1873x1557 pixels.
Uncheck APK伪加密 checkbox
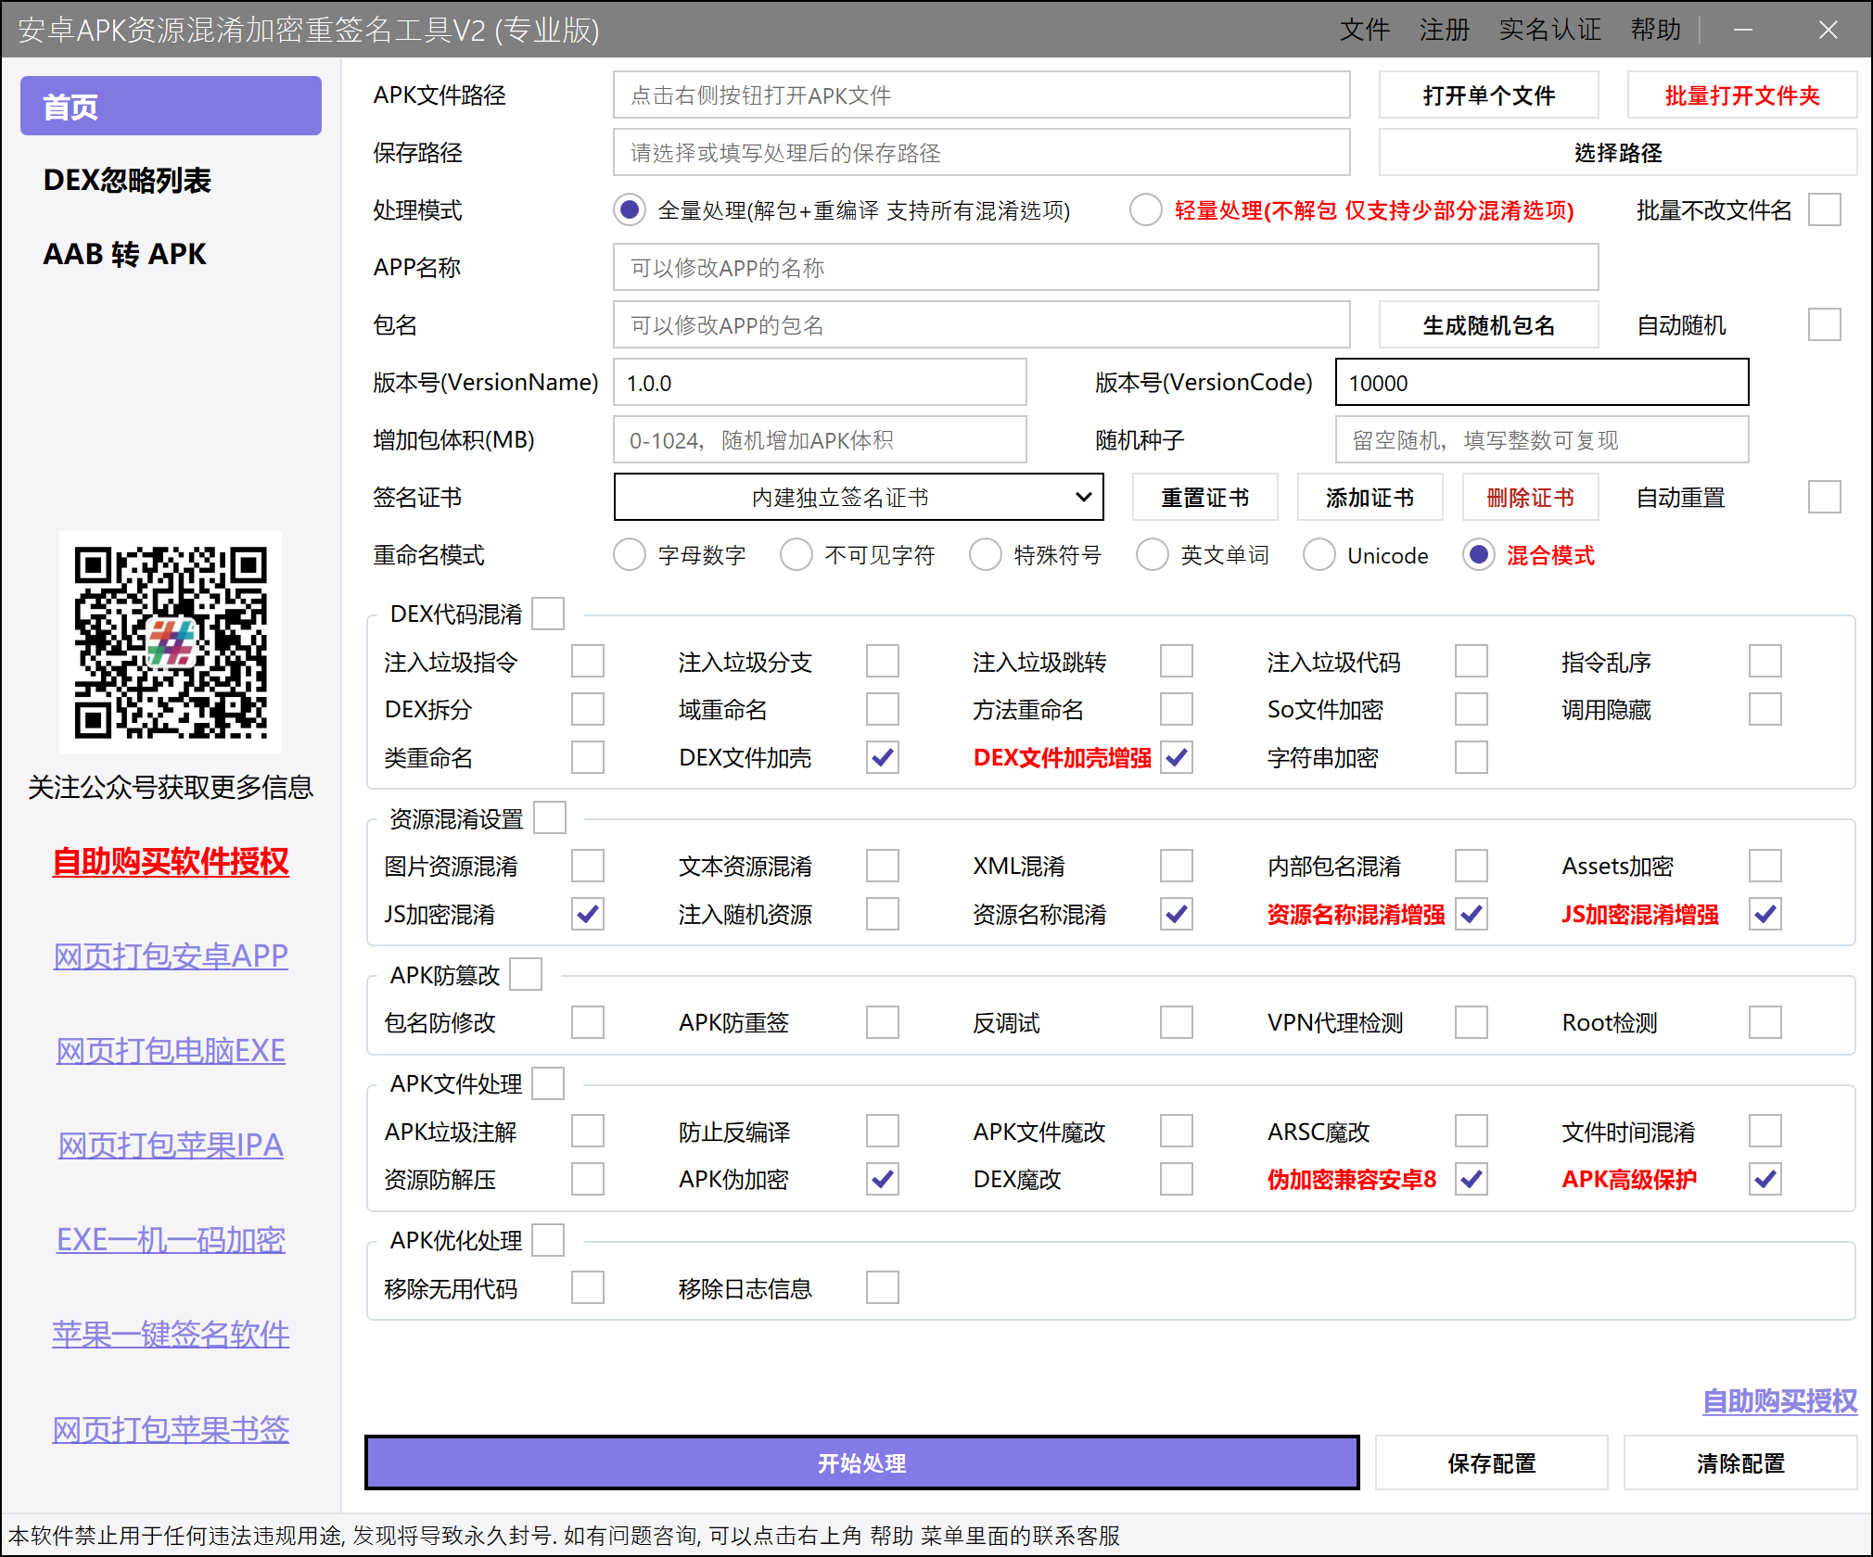click(883, 1179)
